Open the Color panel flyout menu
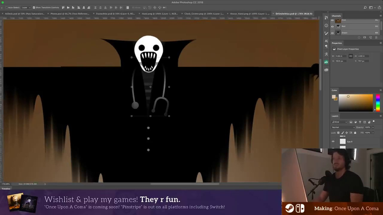 click(381, 90)
